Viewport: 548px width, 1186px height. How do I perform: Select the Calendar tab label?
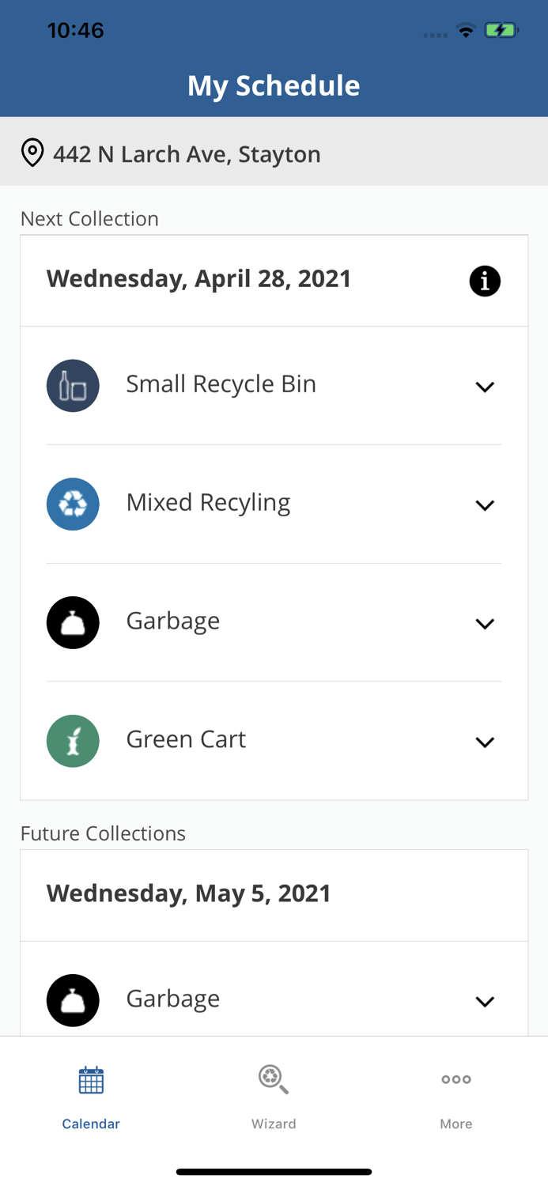click(x=91, y=1123)
